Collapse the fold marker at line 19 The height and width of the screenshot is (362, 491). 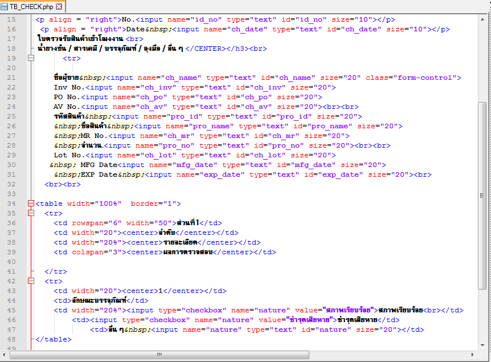pyautogui.click(x=31, y=58)
